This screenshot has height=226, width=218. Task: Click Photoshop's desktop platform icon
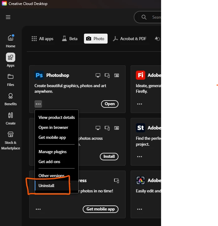coord(98,75)
